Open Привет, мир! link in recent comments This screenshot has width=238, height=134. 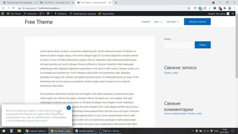[x=195, y=114]
